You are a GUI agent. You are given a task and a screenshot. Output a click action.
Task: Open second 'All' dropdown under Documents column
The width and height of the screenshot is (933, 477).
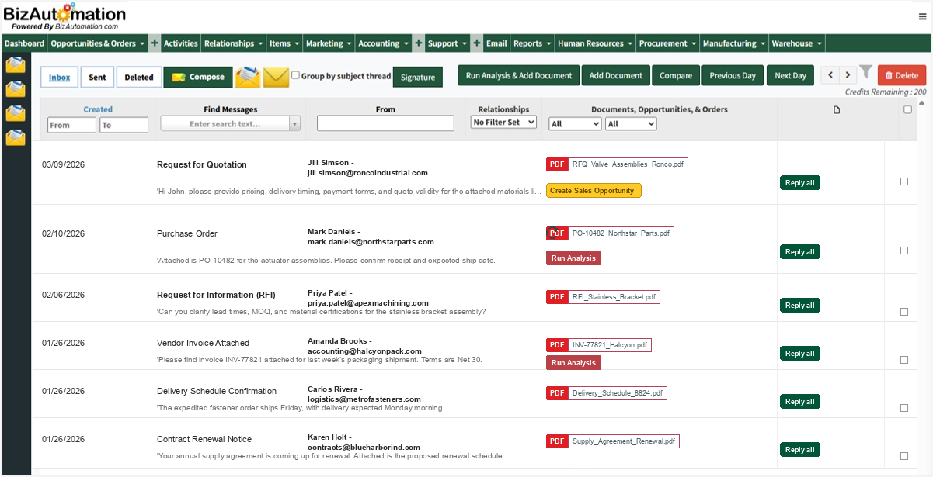point(631,124)
